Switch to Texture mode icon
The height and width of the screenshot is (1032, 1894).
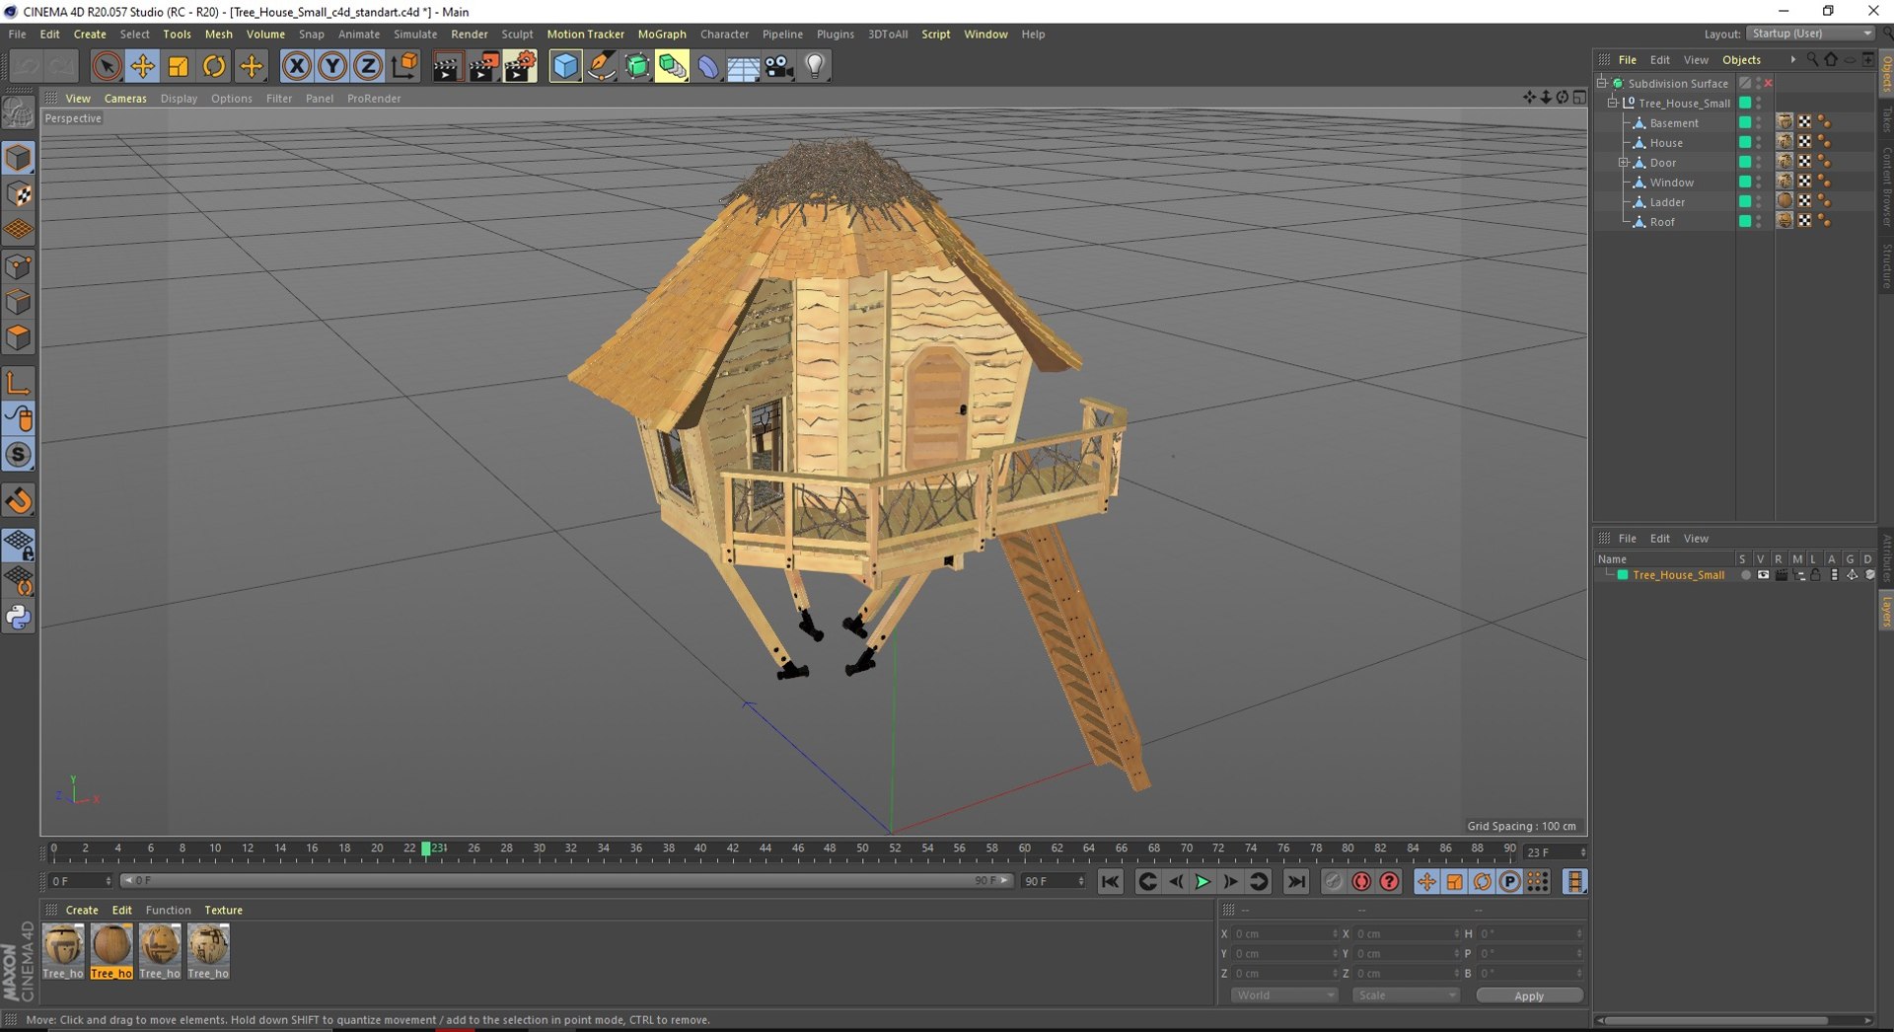coord(19,194)
